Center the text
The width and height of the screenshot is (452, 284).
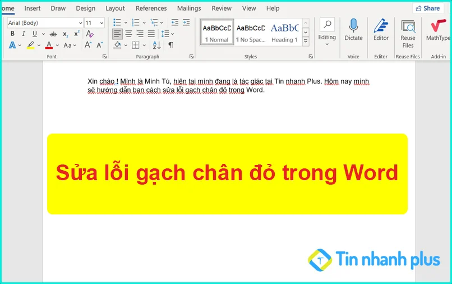click(128, 34)
